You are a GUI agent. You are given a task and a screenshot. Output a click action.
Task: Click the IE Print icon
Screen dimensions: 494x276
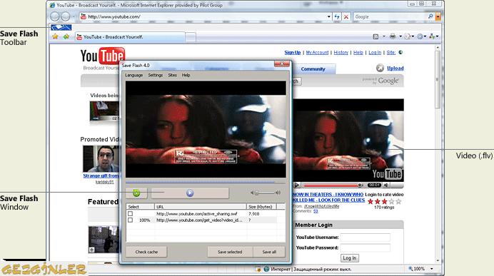pos(393,36)
